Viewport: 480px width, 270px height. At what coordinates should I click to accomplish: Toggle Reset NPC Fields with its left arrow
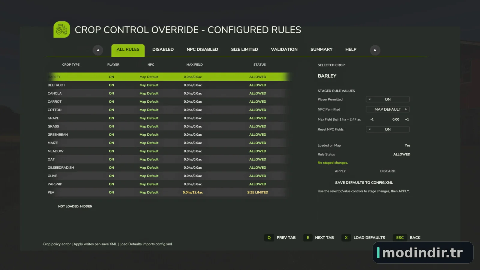point(370,129)
